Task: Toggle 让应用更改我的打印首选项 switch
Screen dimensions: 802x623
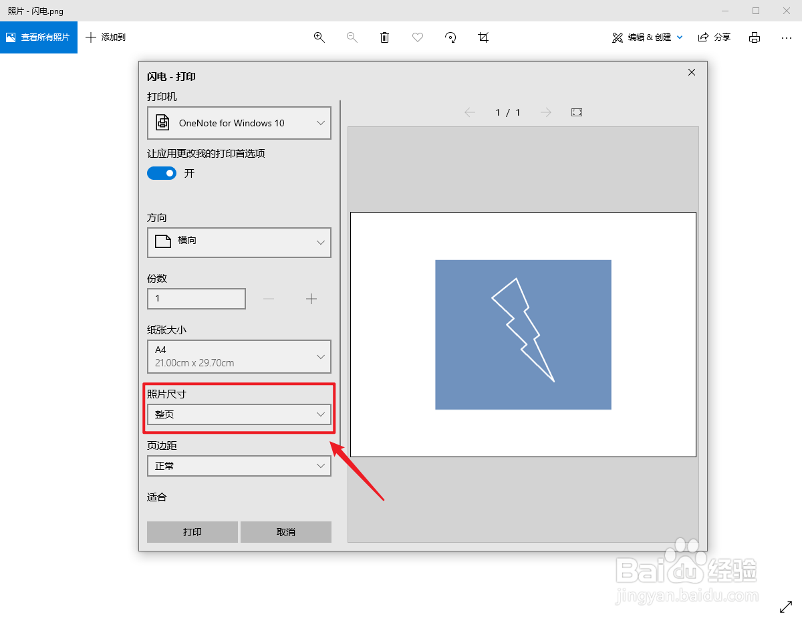Action: tap(162, 173)
